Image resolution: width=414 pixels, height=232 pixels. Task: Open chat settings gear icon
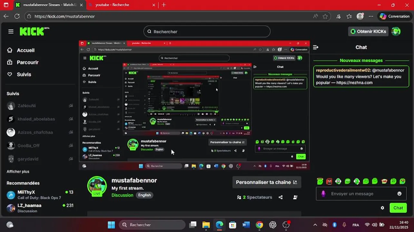pos(382,208)
